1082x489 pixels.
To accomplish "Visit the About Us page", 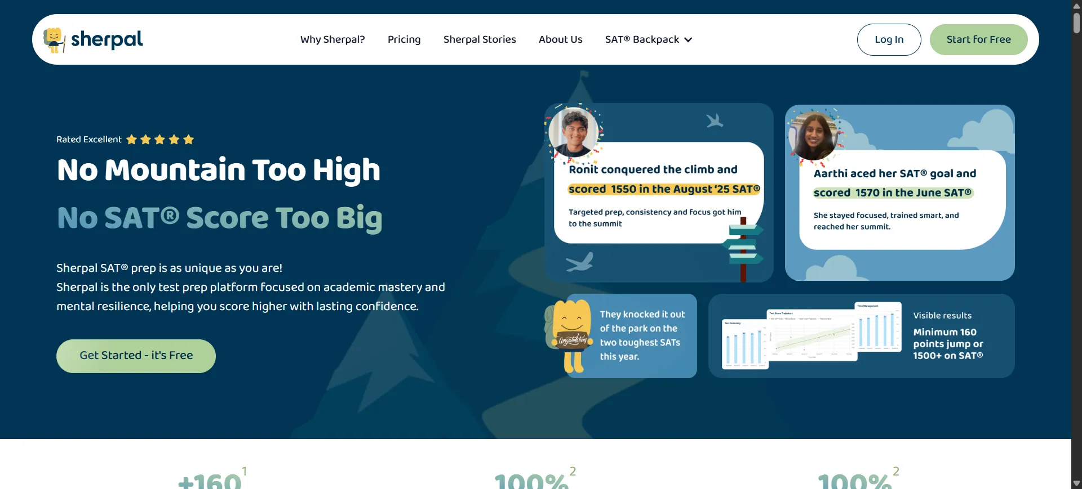I will 560,40.
